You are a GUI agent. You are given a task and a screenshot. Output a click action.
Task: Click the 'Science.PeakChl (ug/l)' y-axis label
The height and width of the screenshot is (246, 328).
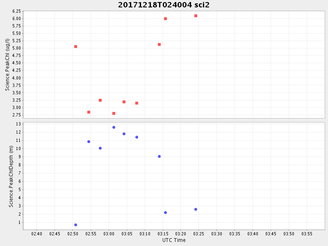[7, 64]
